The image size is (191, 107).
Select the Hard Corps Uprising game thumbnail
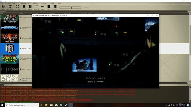(x=10, y=19)
